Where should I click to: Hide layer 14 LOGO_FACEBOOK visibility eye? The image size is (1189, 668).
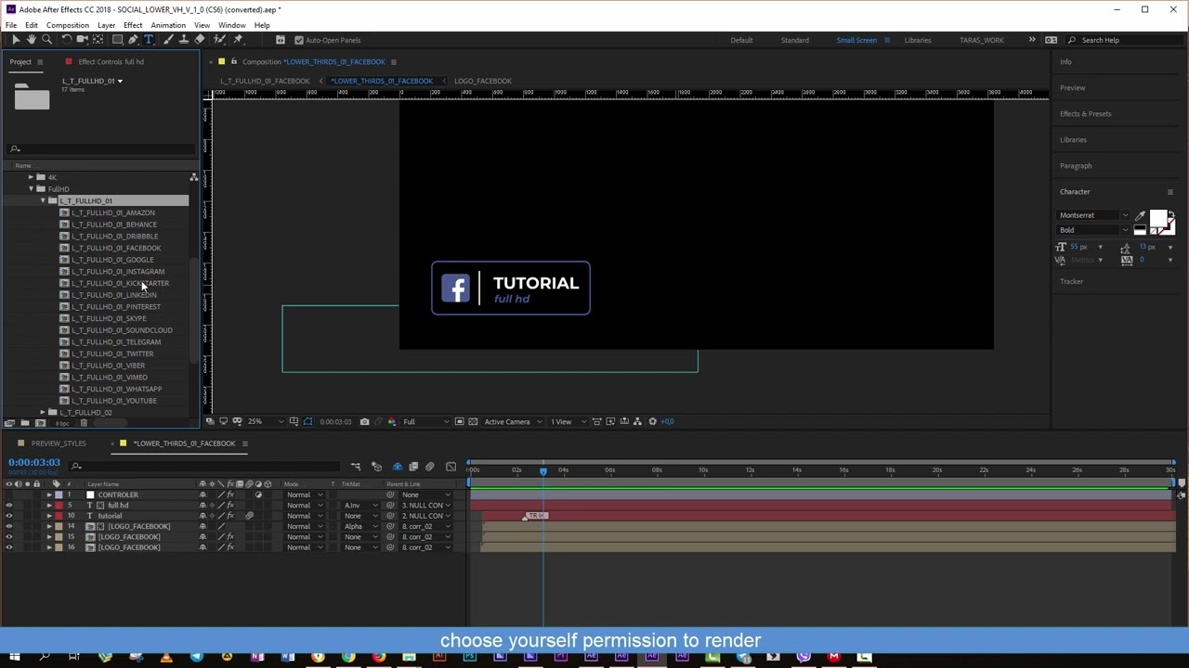click(9, 526)
